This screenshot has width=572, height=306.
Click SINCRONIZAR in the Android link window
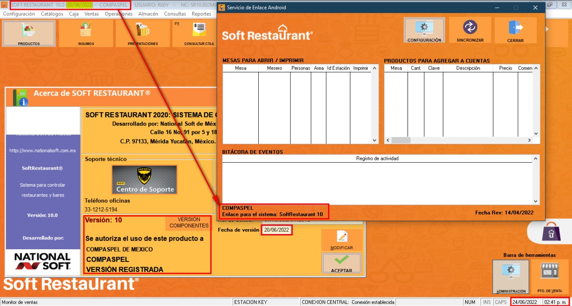coord(470,30)
